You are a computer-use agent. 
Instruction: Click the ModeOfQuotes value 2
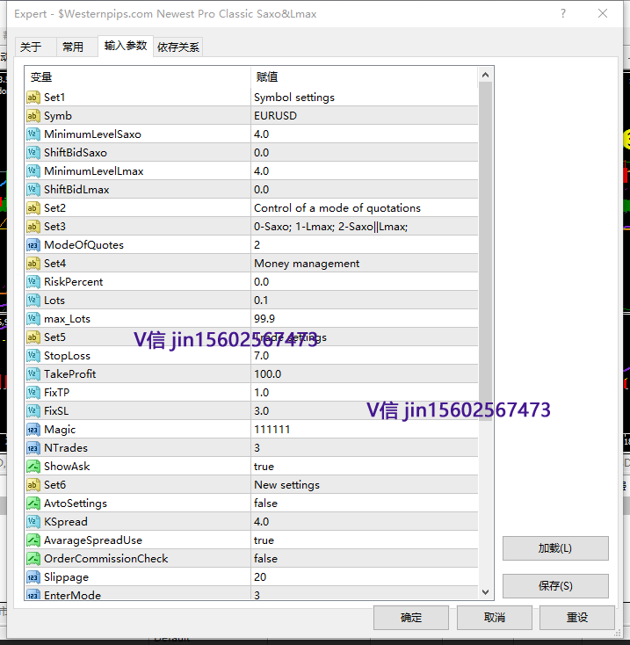pyautogui.click(x=257, y=245)
